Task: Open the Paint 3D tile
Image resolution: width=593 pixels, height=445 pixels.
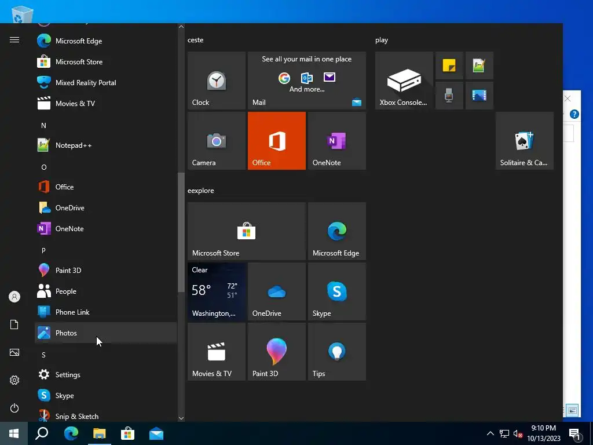Action: pos(276,352)
